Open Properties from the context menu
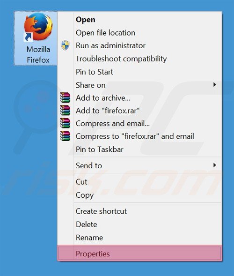This screenshot has height=276, width=234. 139,254
